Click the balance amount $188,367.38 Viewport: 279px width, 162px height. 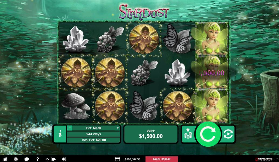click(x=132, y=159)
